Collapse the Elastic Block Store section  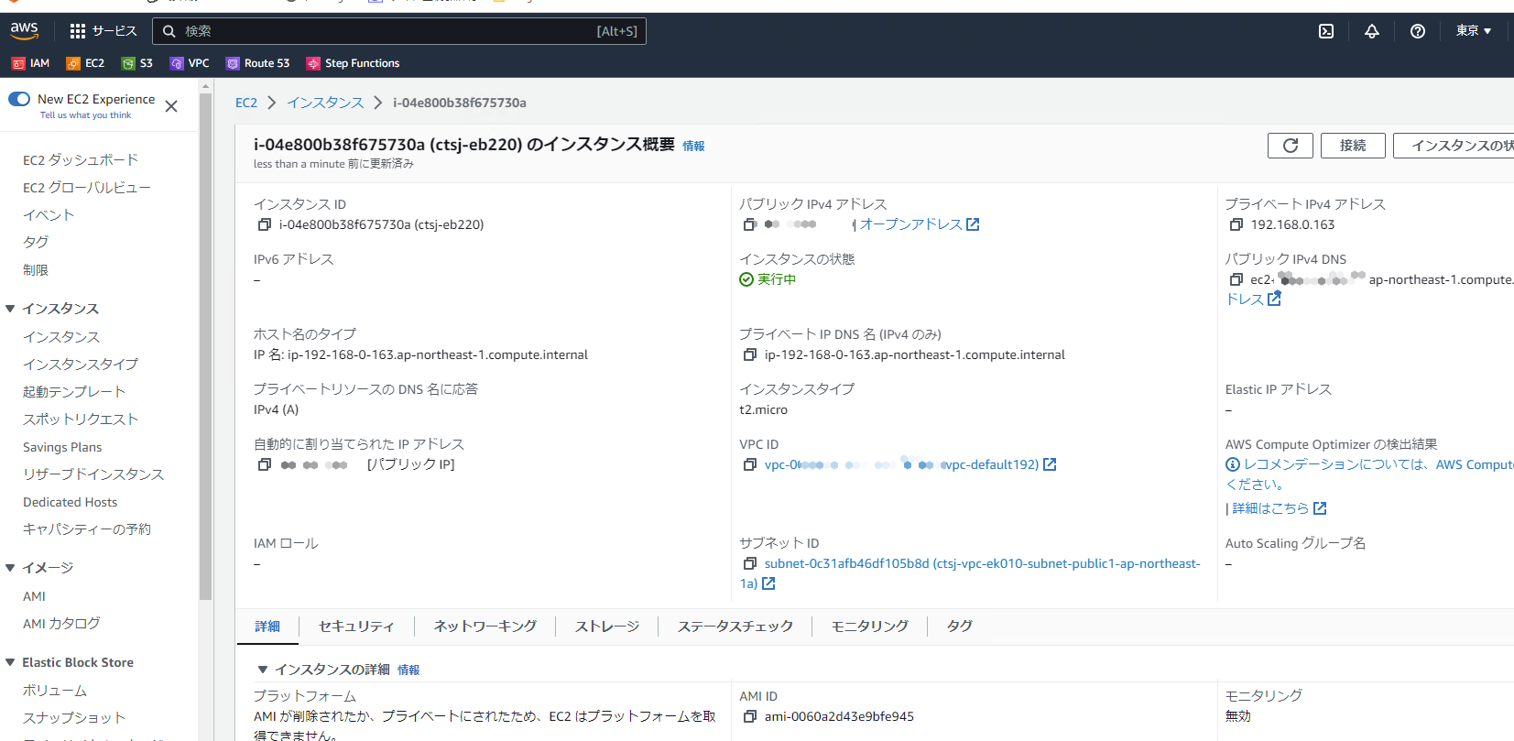pos(11,662)
